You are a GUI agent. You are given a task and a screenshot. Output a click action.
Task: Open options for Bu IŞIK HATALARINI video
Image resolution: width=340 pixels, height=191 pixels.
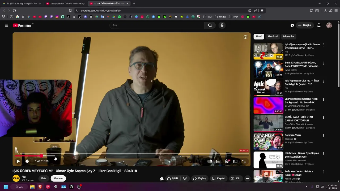point(323,63)
